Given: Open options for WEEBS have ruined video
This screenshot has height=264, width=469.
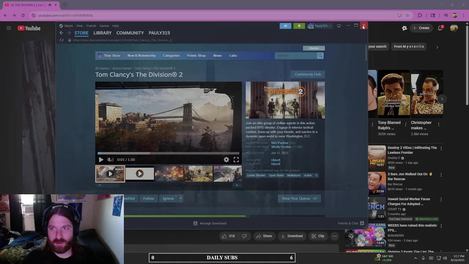Looking at the screenshot, I should tap(441, 226).
